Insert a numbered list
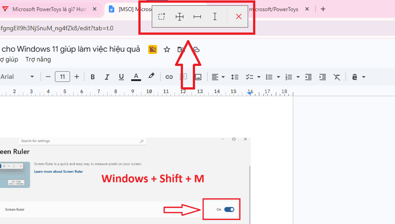The height and width of the screenshot is (224, 395). click(289, 77)
